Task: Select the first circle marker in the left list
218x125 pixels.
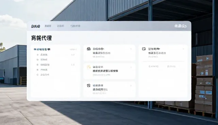Action: [x=37, y=55]
